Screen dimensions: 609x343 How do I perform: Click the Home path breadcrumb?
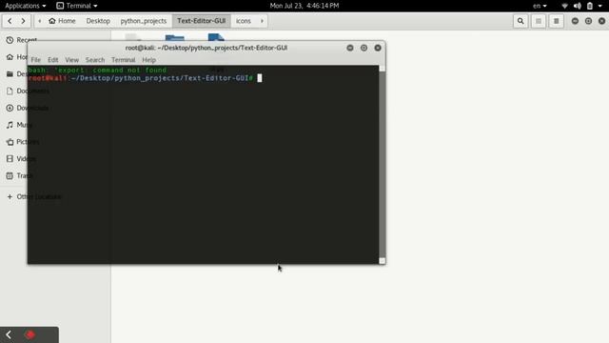pos(62,21)
